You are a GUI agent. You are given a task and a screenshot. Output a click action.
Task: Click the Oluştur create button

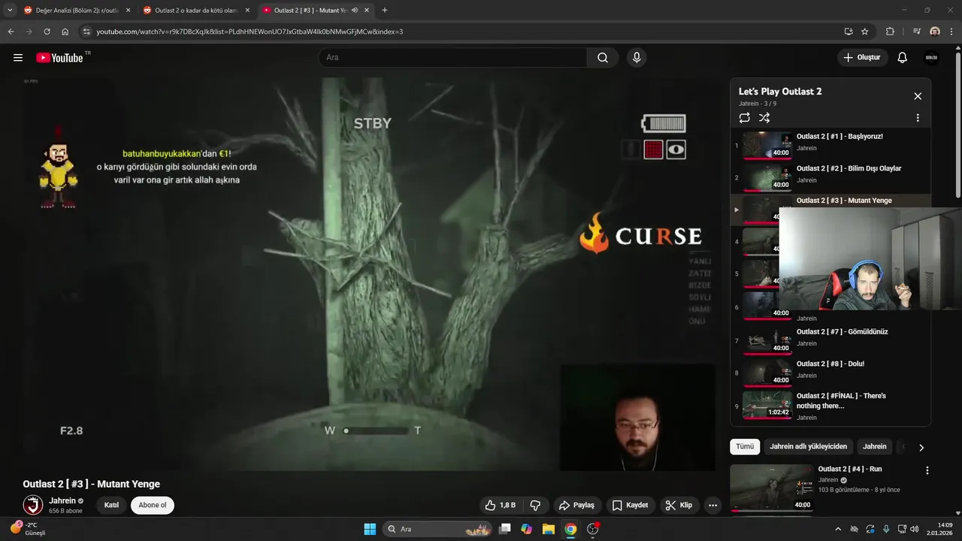(863, 58)
